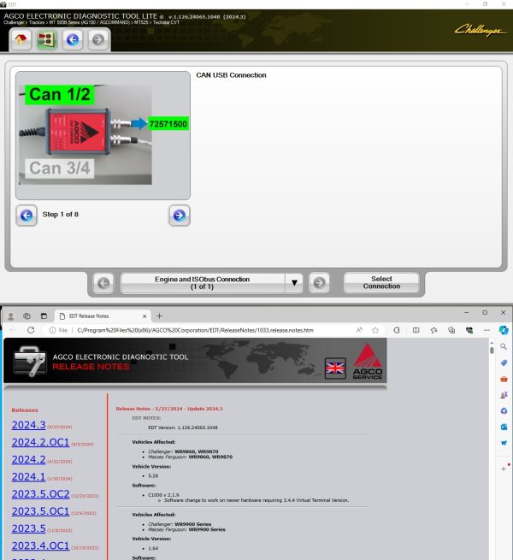Select the EDT Release Notes browser tab
Image resolution: width=513 pixels, height=560 pixels.
(103, 316)
